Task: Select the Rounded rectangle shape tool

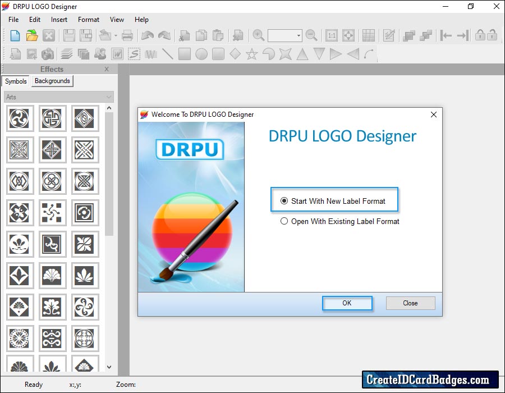Action: pyautogui.click(x=218, y=54)
